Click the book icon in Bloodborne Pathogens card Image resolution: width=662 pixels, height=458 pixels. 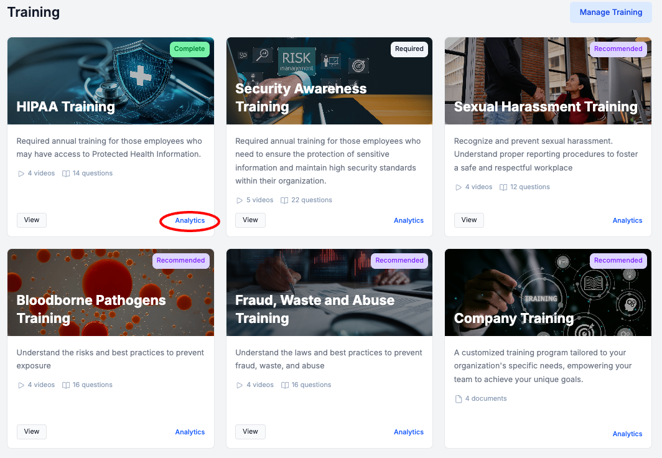(x=66, y=385)
